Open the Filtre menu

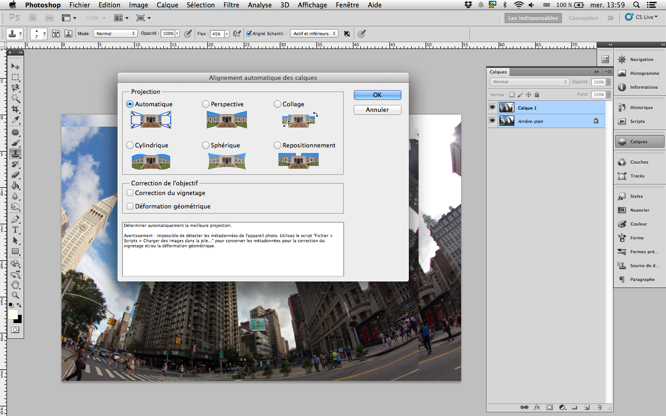pyautogui.click(x=231, y=5)
